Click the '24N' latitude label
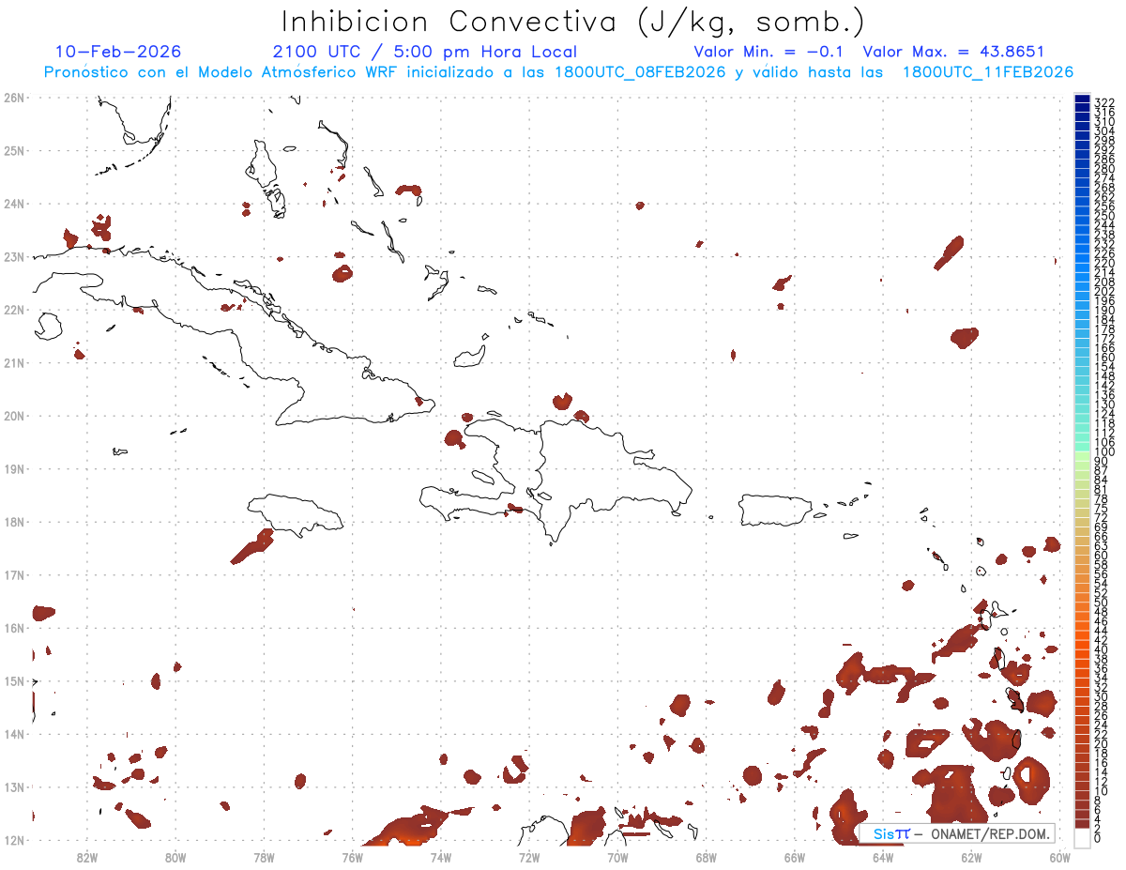Image resolution: width=1126 pixels, height=870 pixels. tap(14, 203)
